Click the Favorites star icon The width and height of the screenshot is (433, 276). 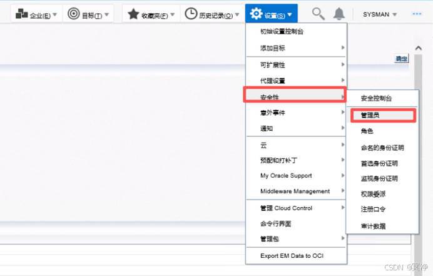pyautogui.click(x=133, y=14)
